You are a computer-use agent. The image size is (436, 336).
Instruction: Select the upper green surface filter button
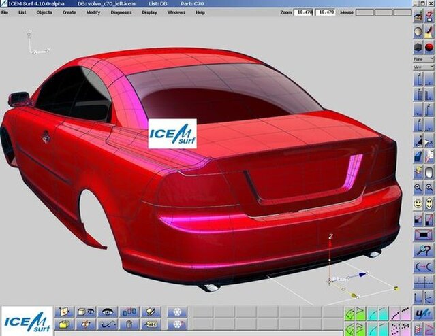[x=355, y=314]
